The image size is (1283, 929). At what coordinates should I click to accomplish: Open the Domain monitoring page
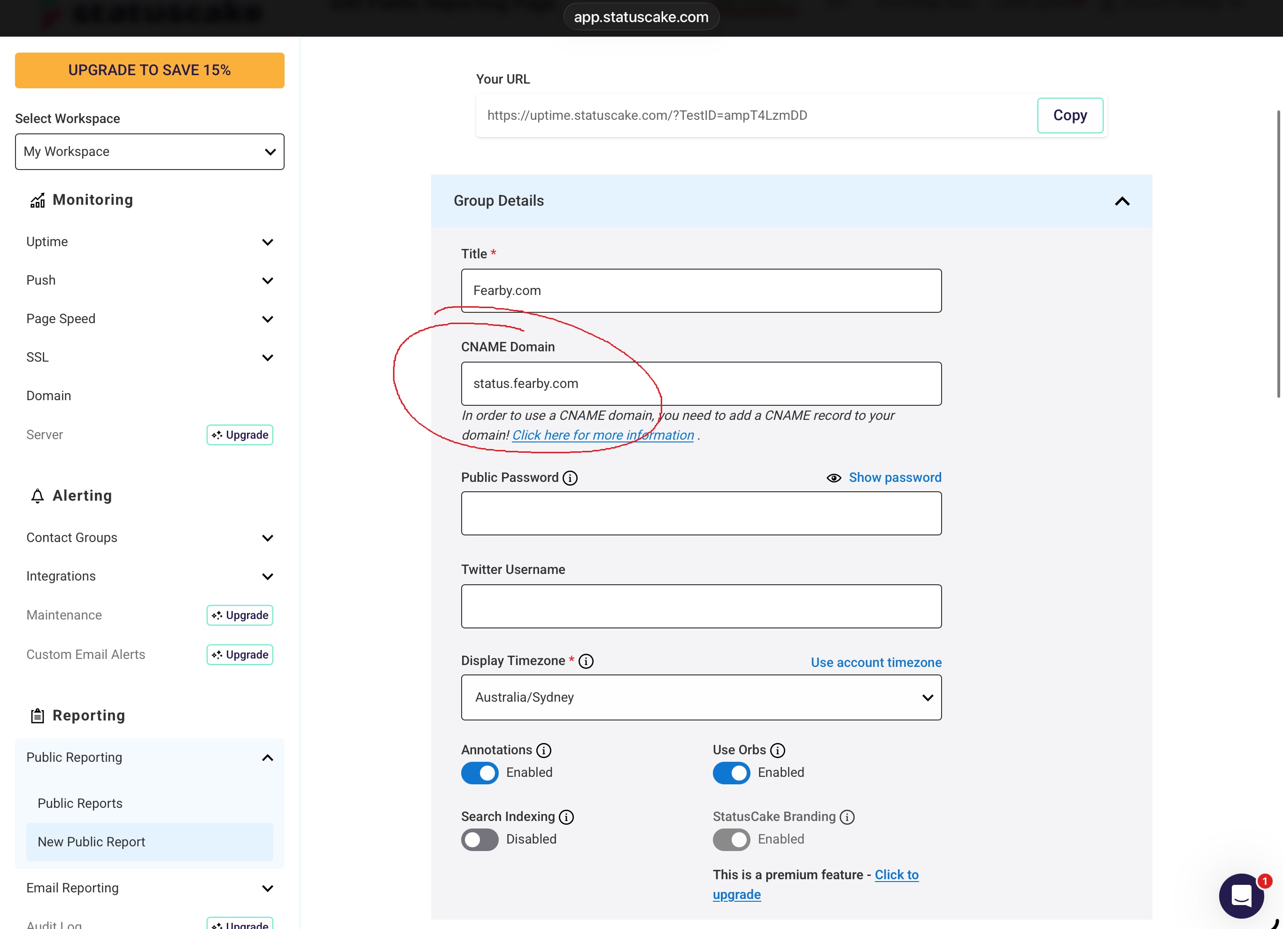[49, 395]
